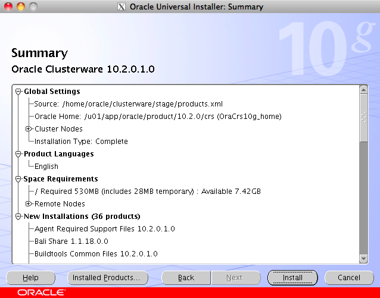Click the scrollbar down arrow
The width and height of the screenshot is (380, 298).
363,259
